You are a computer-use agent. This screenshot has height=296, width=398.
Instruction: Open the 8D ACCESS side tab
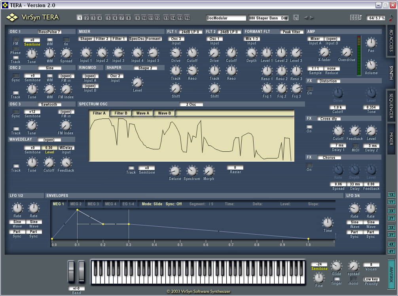tap(391, 40)
